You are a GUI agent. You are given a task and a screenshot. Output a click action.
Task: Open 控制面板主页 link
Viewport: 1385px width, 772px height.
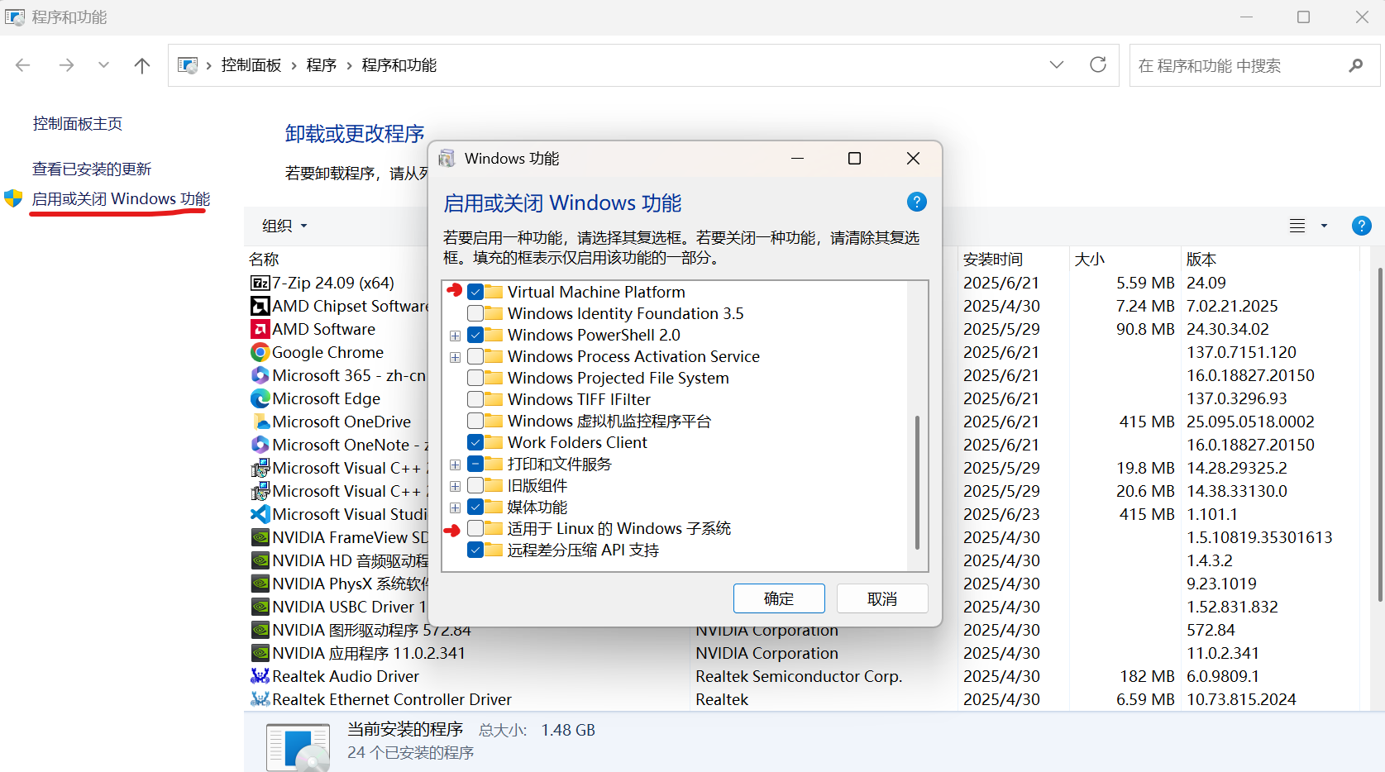pyautogui.click(x=78, y=124)
